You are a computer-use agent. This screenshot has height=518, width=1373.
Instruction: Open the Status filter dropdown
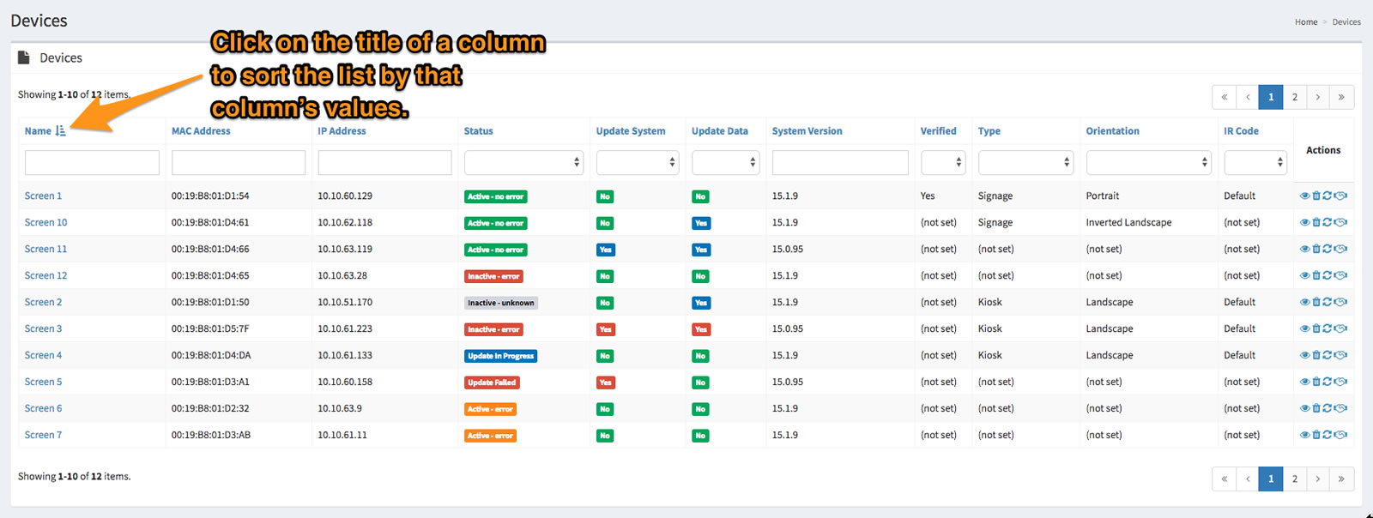523,162
